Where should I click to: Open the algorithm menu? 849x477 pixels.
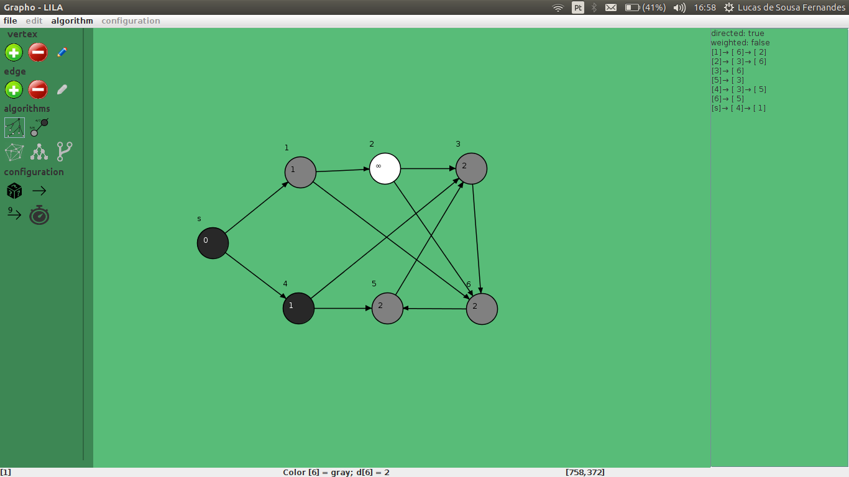71,20
